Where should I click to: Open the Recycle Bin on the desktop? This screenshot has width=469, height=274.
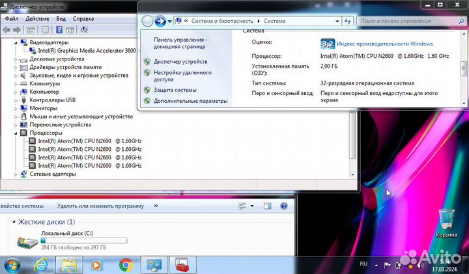pos(446,223)
